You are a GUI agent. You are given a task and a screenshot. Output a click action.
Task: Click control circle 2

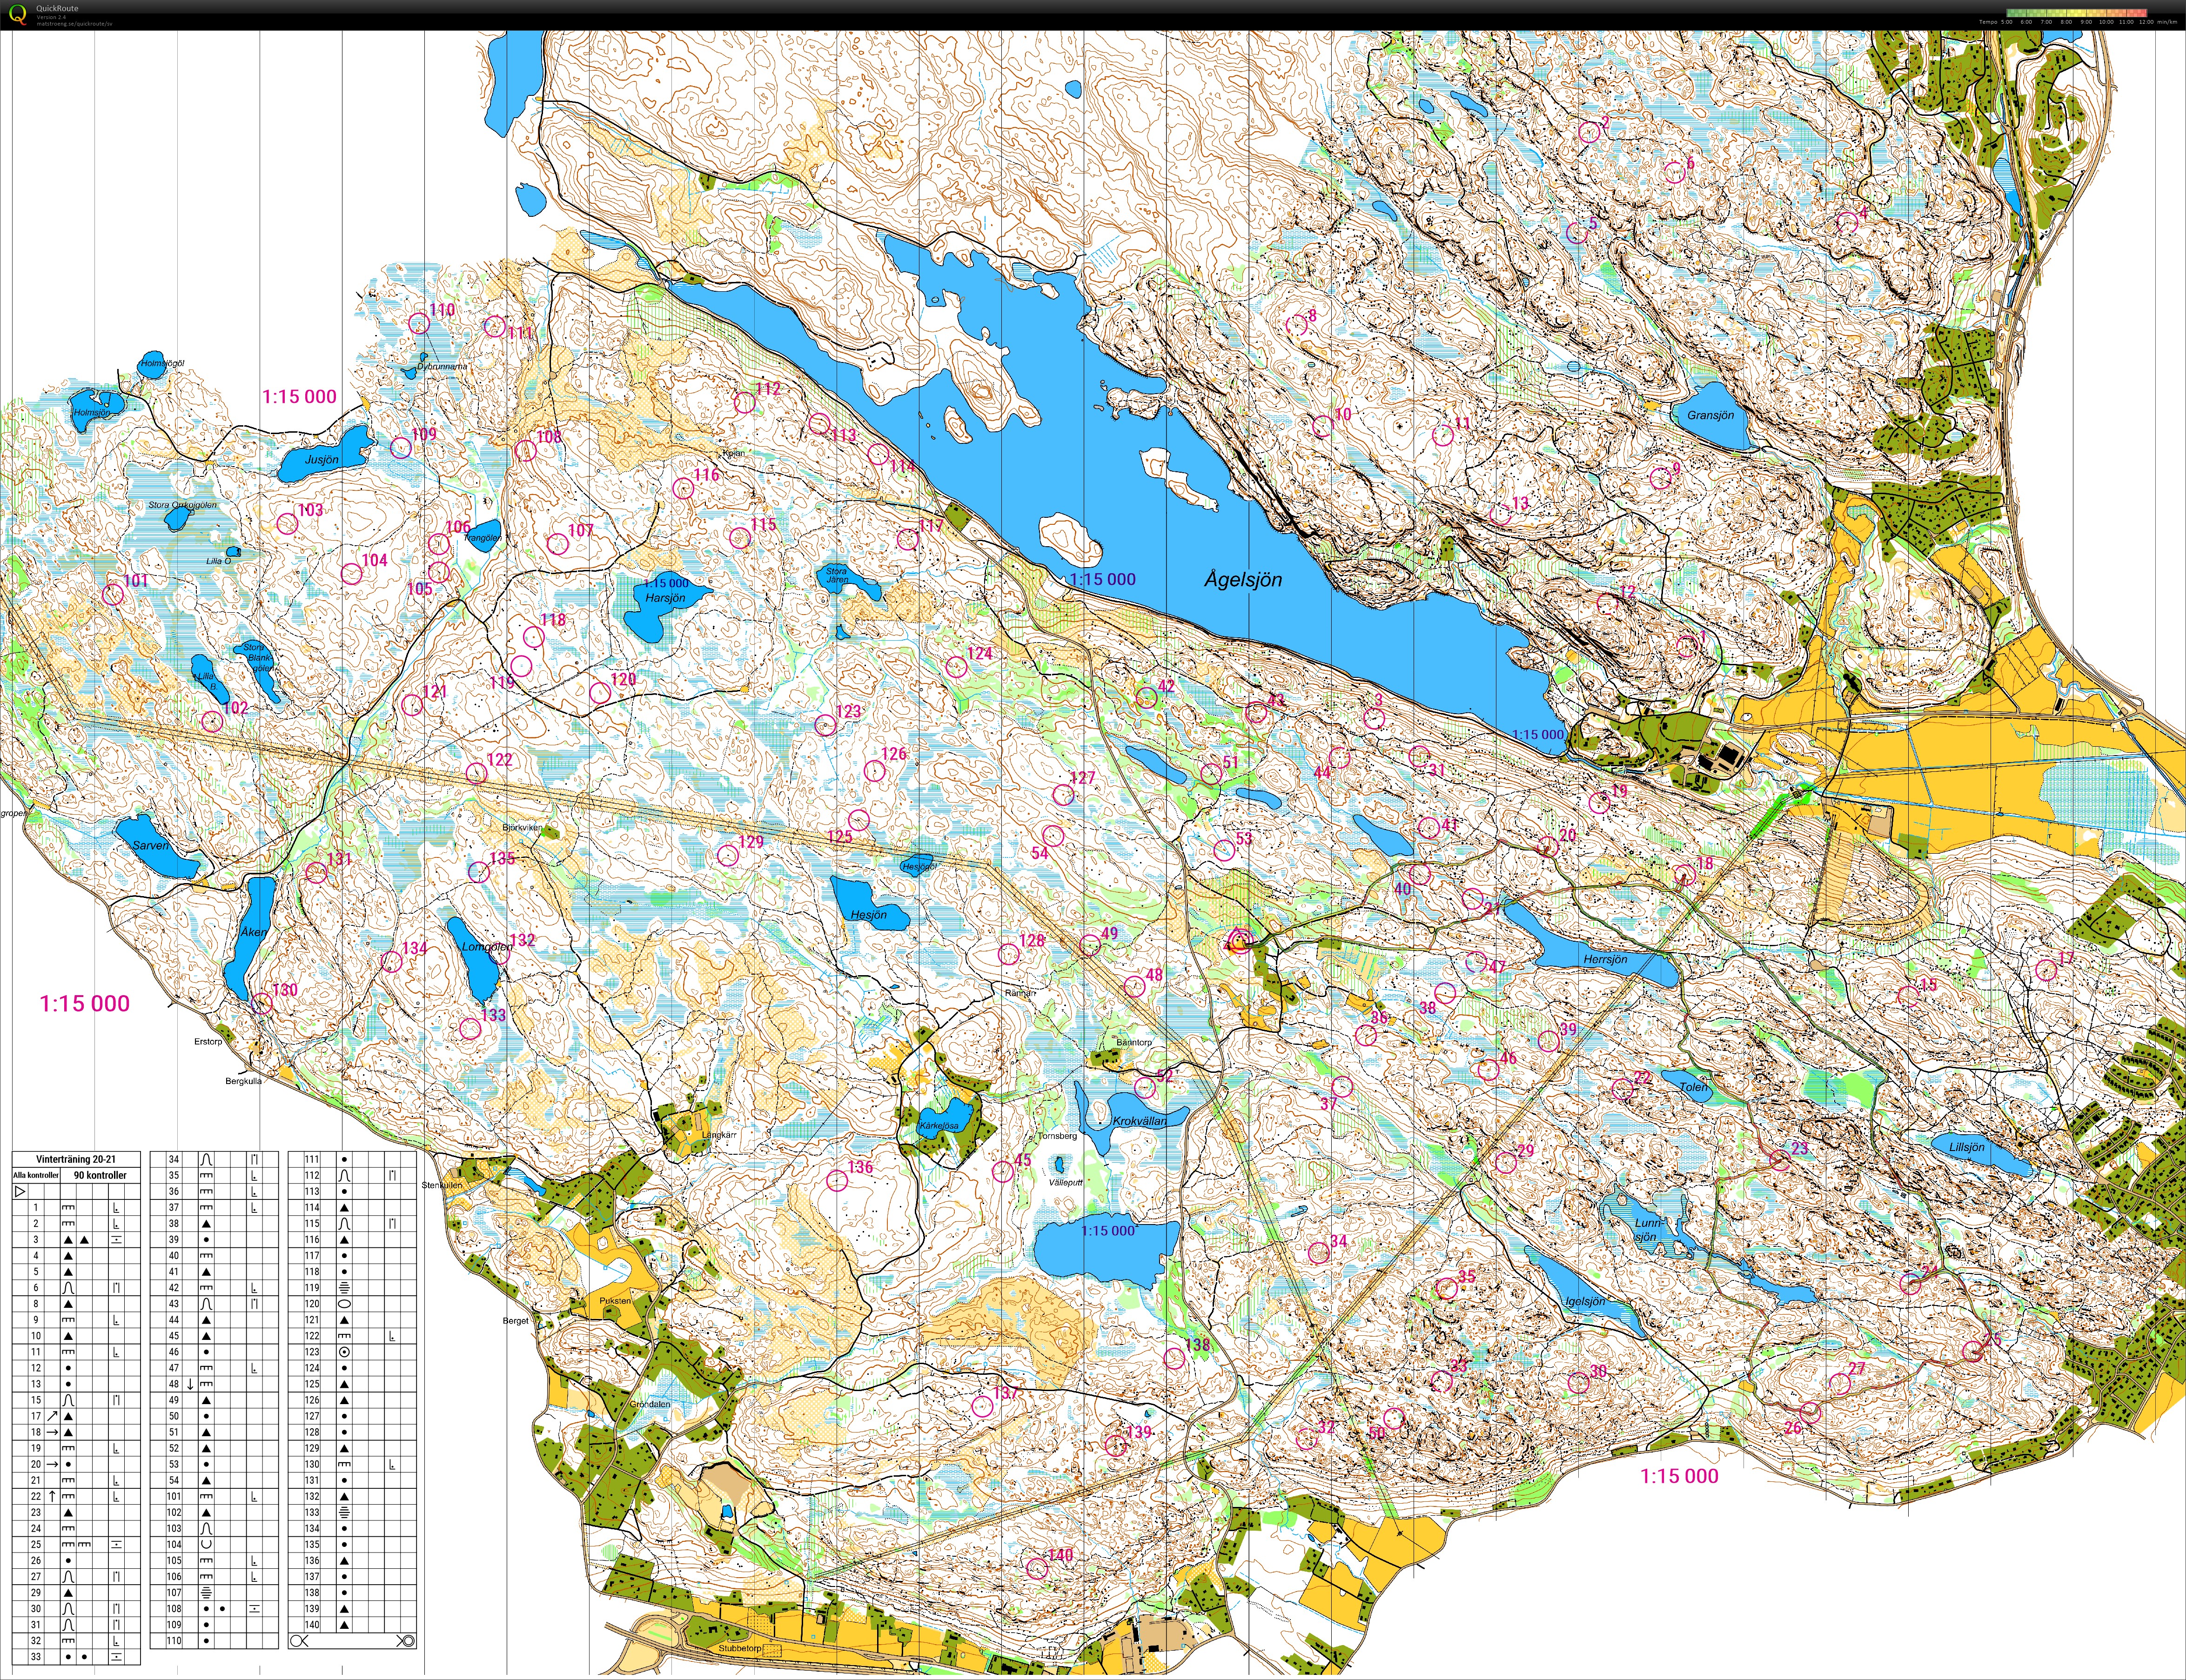[x=1589, y=131]
